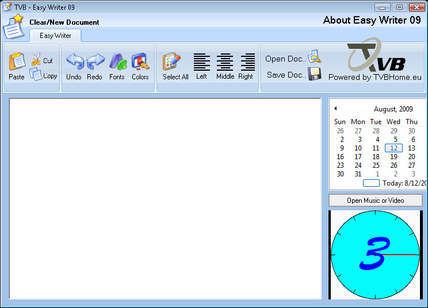
Task: Click the Undo text label
Action: click(74, 77)
